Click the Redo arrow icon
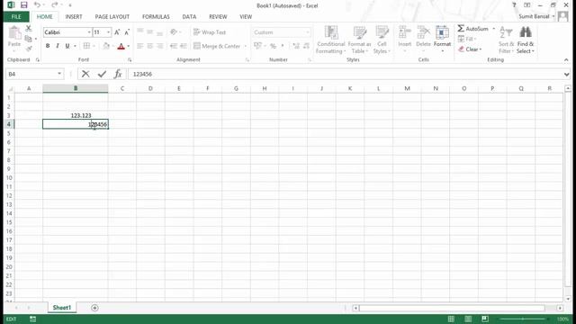Image resolution: width=576 pixels, height=324 pixels. [54, 5]
